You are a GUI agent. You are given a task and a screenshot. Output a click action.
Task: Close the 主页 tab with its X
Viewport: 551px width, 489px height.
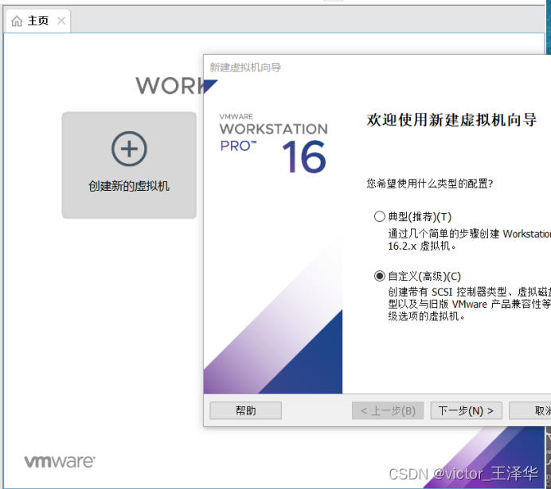61,21
